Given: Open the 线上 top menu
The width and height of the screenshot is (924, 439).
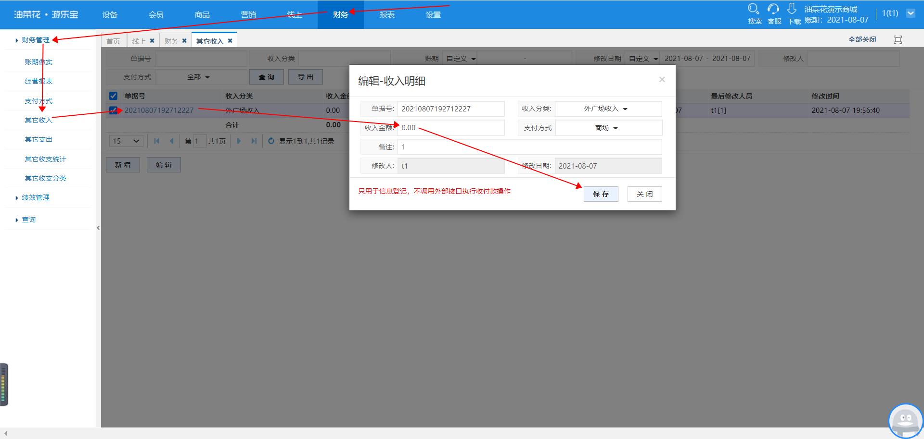Looking at the screenshot, I should [295, 15].
